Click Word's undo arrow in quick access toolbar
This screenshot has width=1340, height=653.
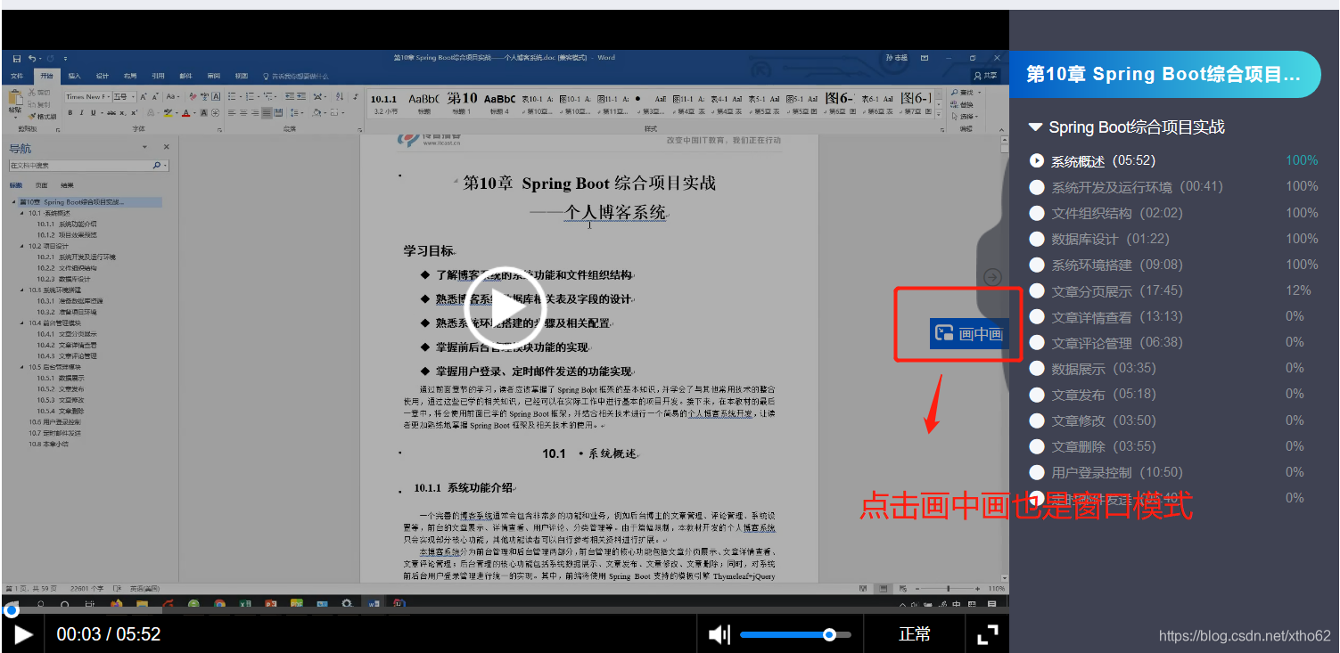(x=32, y=59)
